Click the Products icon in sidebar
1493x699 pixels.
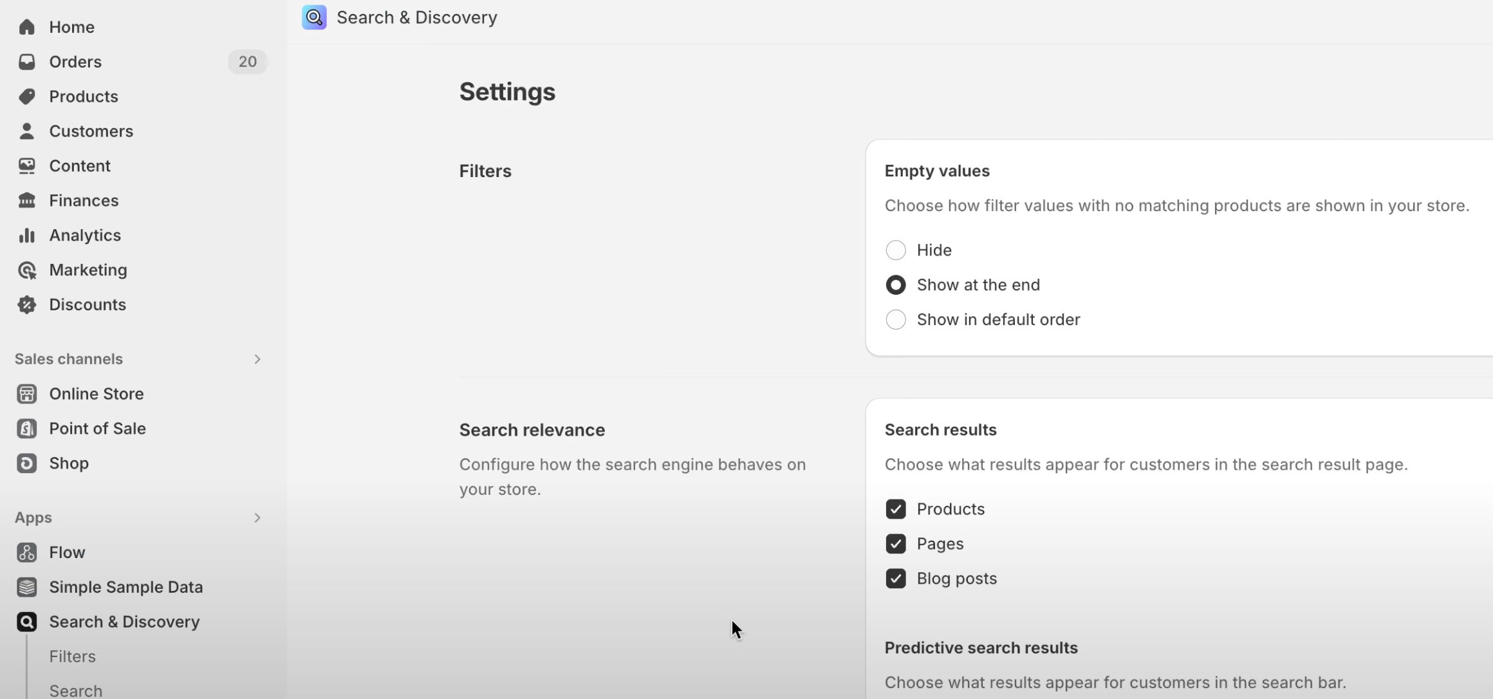pos(26,95)
